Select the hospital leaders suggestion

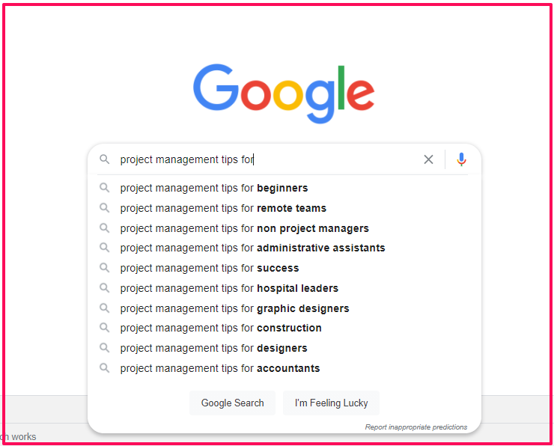[229, 288]
